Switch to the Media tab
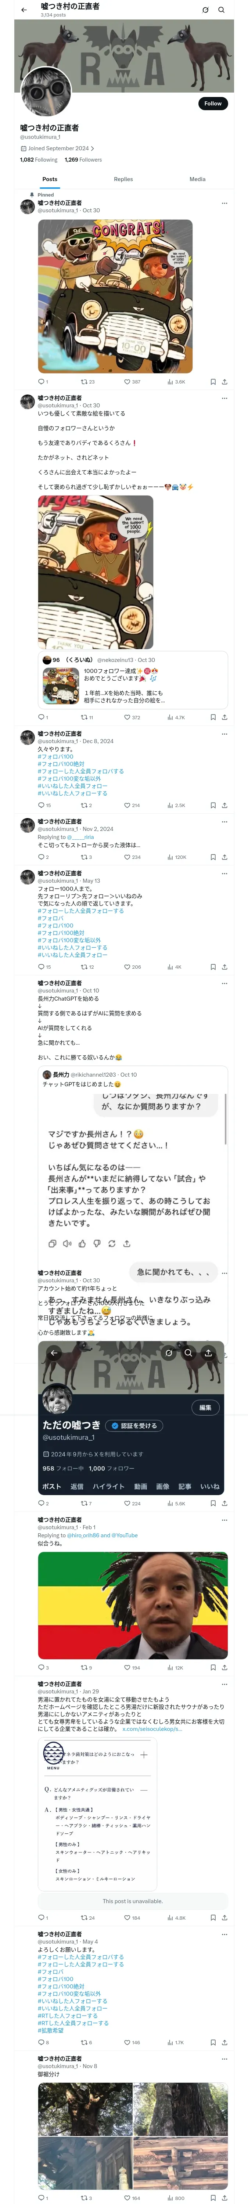Image resolution: width=248 pixels, height=2204 pixels. [x=198, y=180]
